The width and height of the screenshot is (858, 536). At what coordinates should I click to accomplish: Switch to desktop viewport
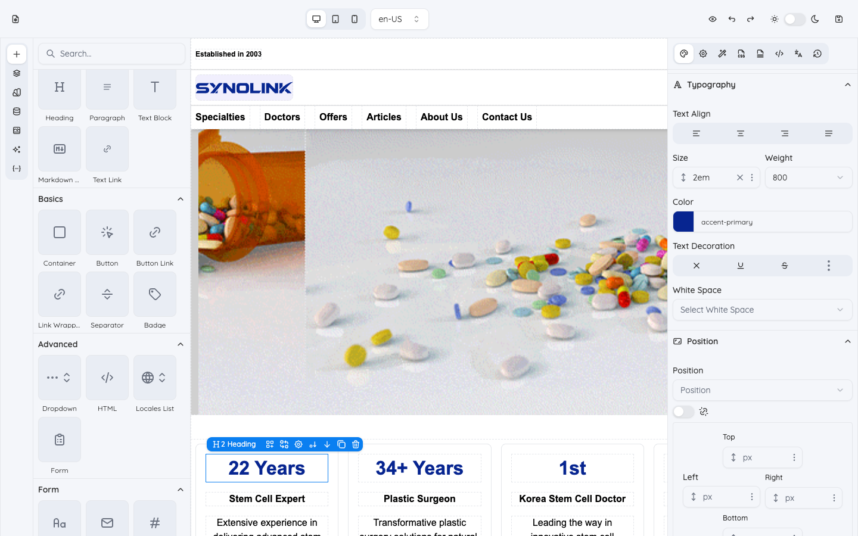pos(316,19)
